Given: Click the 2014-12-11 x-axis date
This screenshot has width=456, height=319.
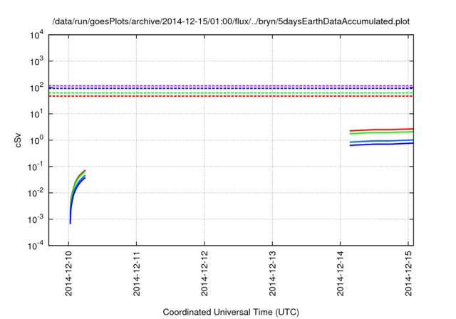Looking at the screenshot, I should coord(137,273).
